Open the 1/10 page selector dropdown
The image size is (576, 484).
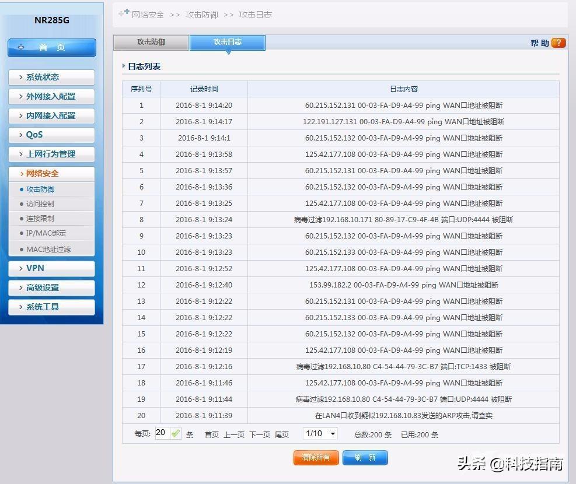coord(320,434)
